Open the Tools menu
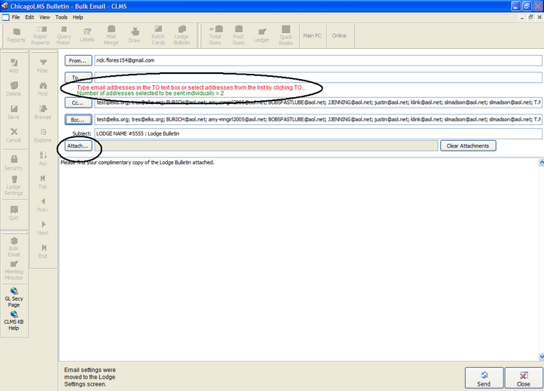Viewport: 544px width, 391px height. tap(61, 17)
